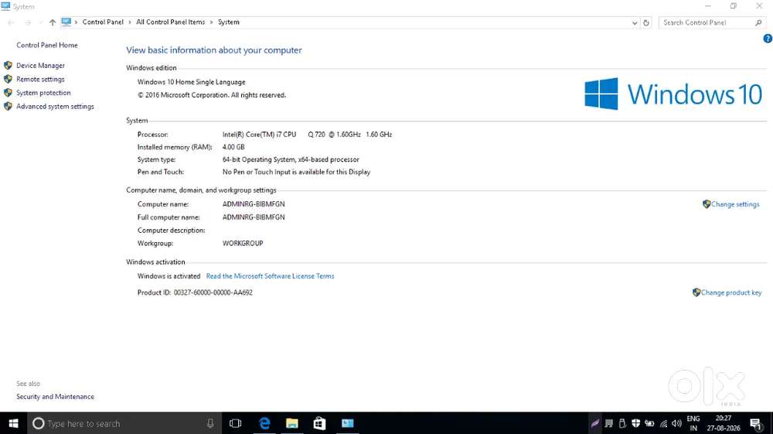Viewport: 773px width, 434px height.
Task: Click the Windows Defender shield tray icon
Action: pyautogui.click(x=636, y=423)
